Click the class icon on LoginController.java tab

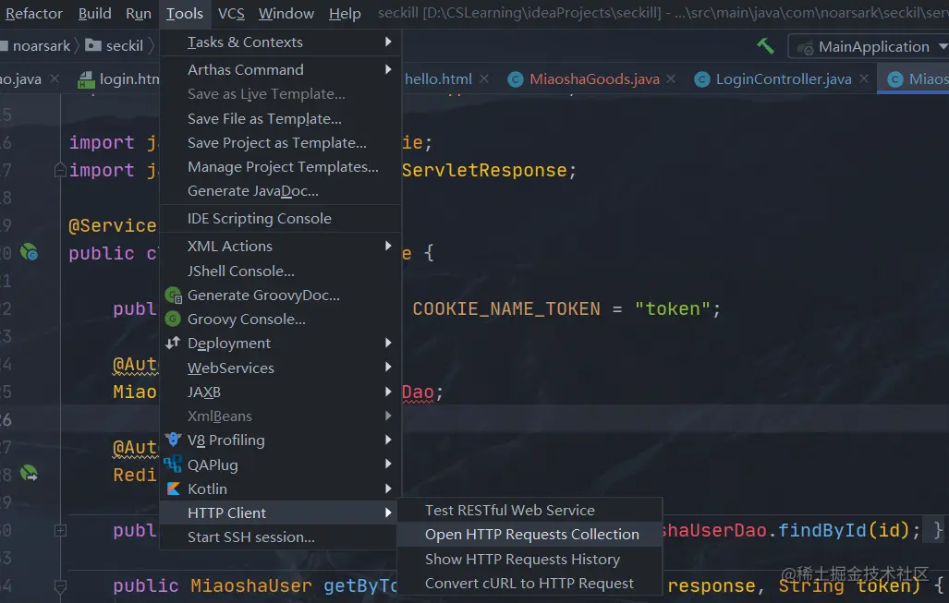[x=702, y=79]
